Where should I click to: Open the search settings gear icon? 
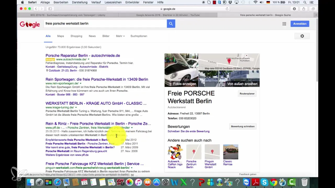[302, 36]
